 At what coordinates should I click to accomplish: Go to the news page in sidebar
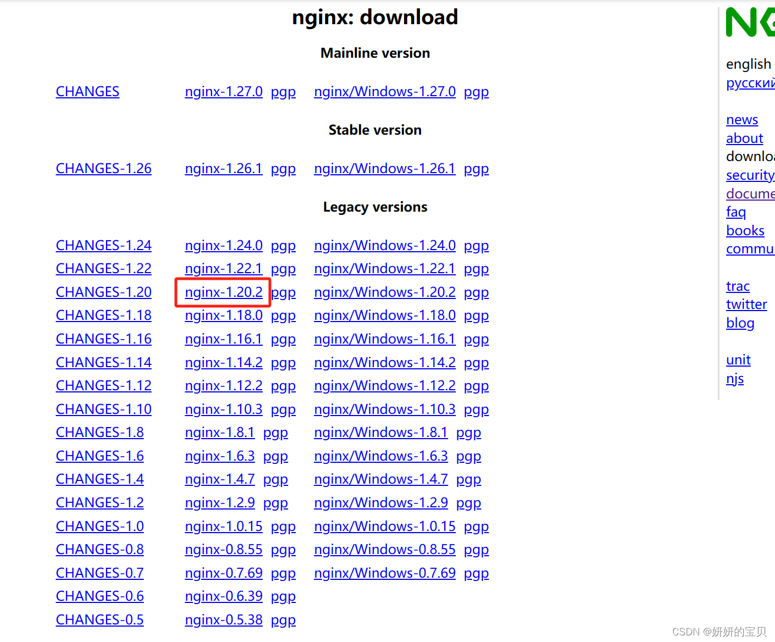(x=742, y=120)
